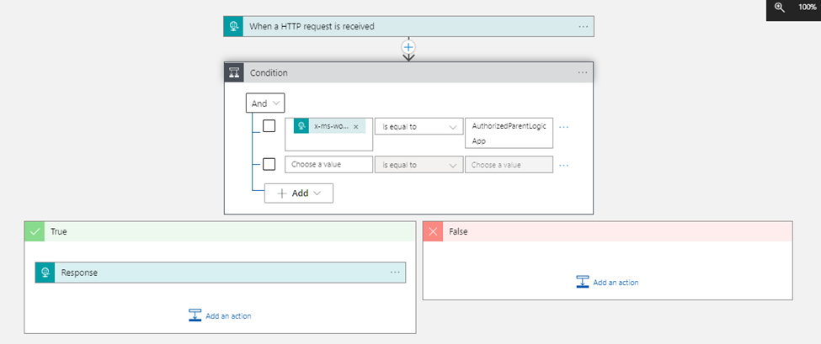Open options menu for the first condition row
The width and height of the screenshot is (821, 344).
click(x=563, y=126)
